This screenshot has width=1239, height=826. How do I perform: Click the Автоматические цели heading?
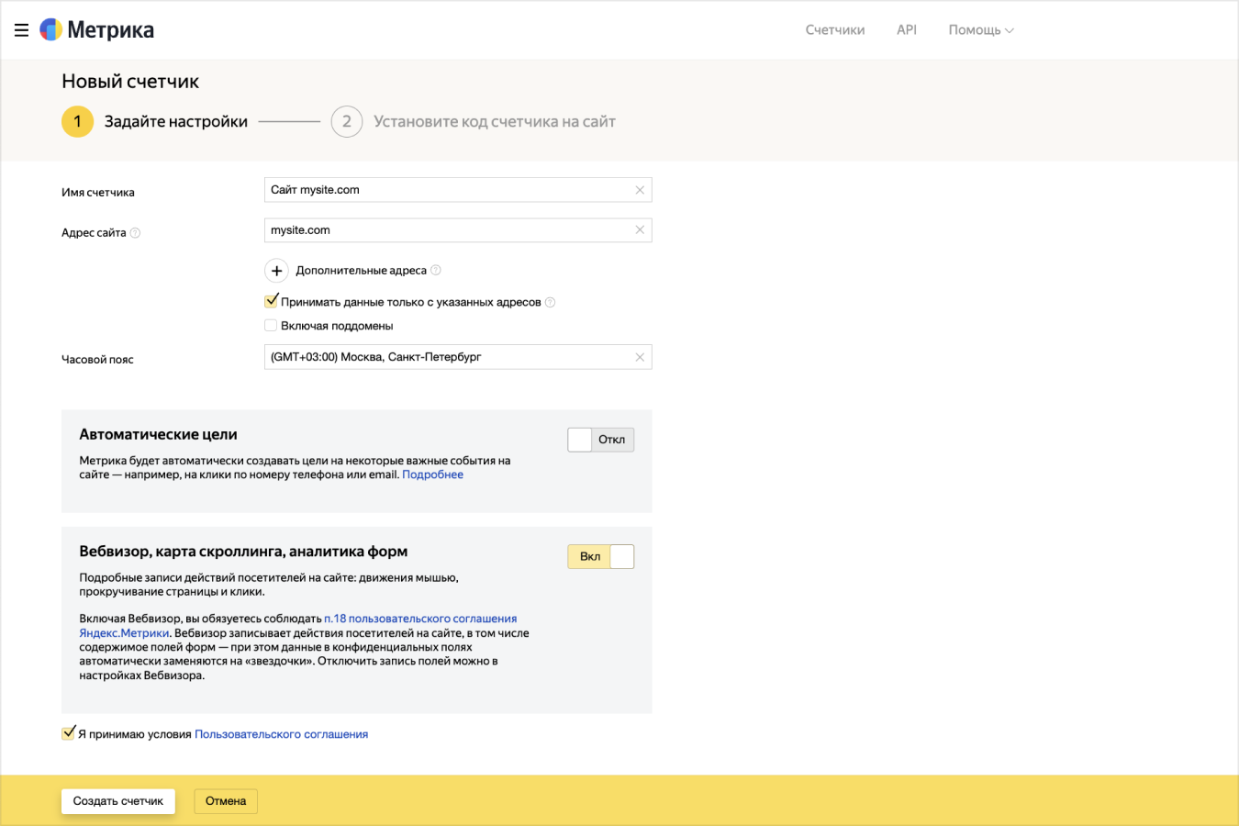click(158, 434)
